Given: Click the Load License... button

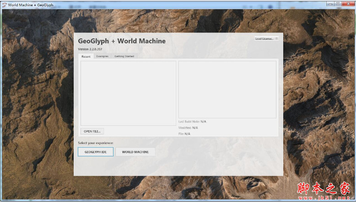Looking at the screenshot, I should coord(266,38).
